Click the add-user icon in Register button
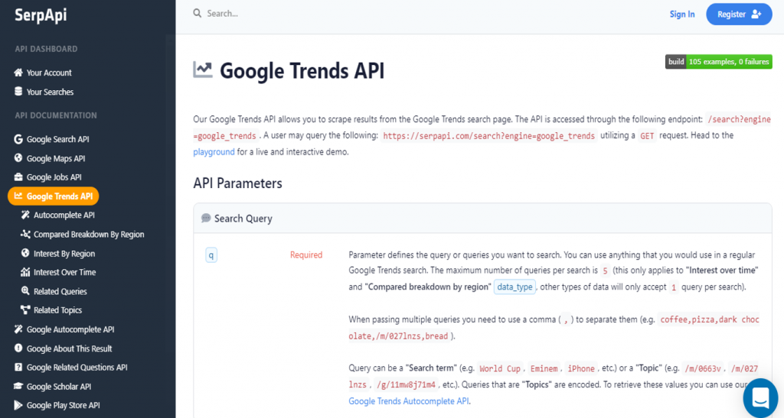 pos(756,14)
